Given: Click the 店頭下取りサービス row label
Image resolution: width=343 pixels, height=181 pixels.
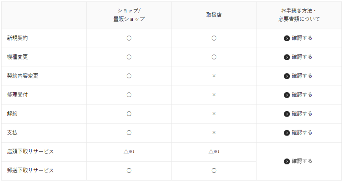Looking at the screenshot, I should pyautogui.click(x=30, y=152).
